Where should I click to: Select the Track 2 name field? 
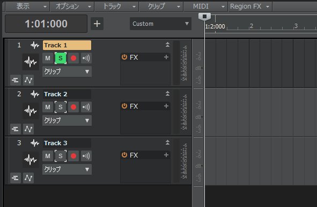point(67,94)
